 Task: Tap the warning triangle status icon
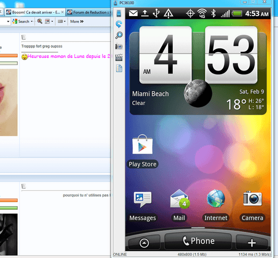(168, 13)
